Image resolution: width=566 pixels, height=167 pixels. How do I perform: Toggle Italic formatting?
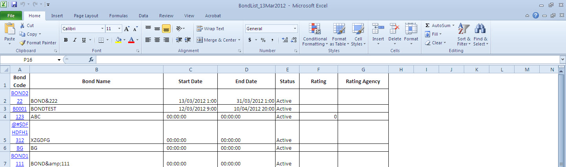tap(75, 40)
